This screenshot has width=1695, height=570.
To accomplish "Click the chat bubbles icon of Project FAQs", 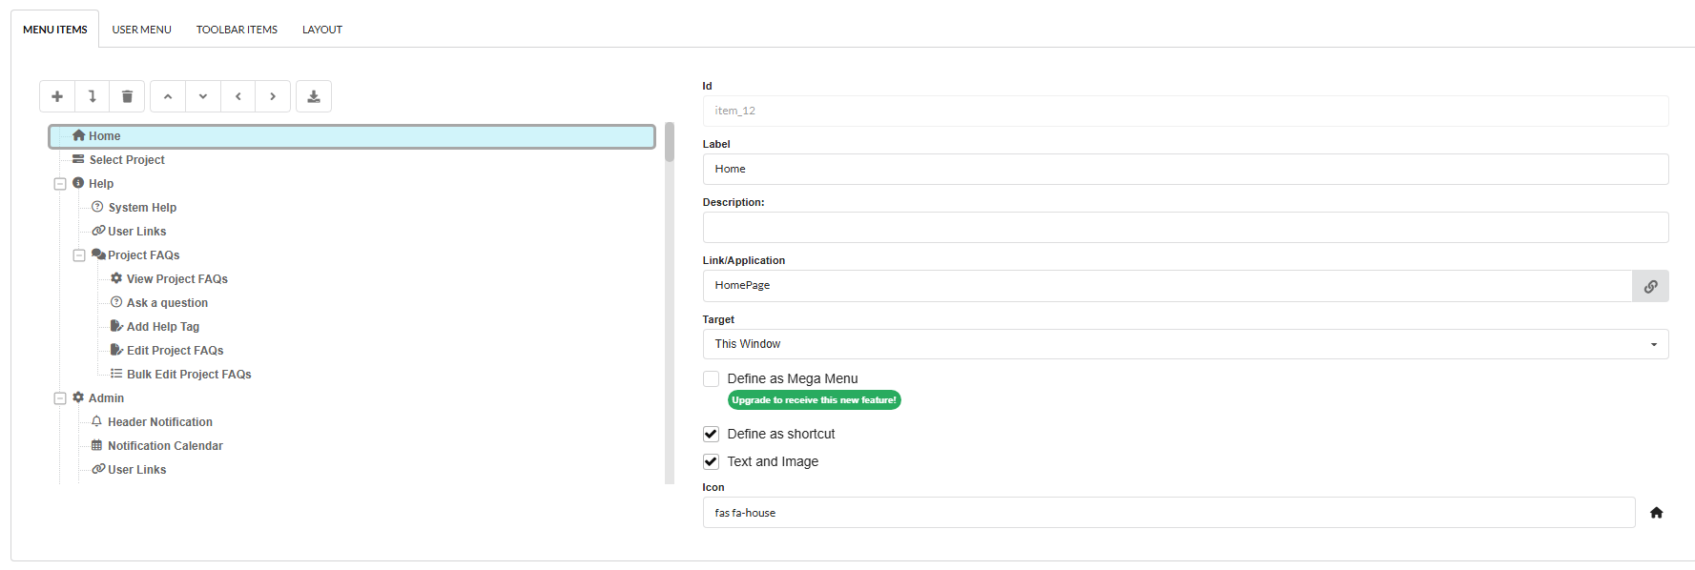I will point(98,254).
